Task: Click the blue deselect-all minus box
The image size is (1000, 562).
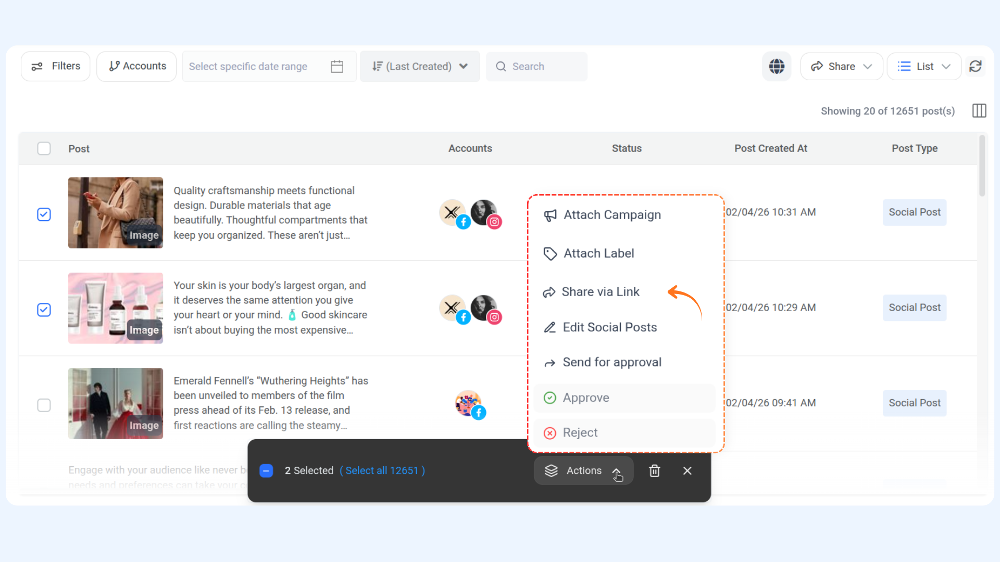Action: tap(266, 471)
